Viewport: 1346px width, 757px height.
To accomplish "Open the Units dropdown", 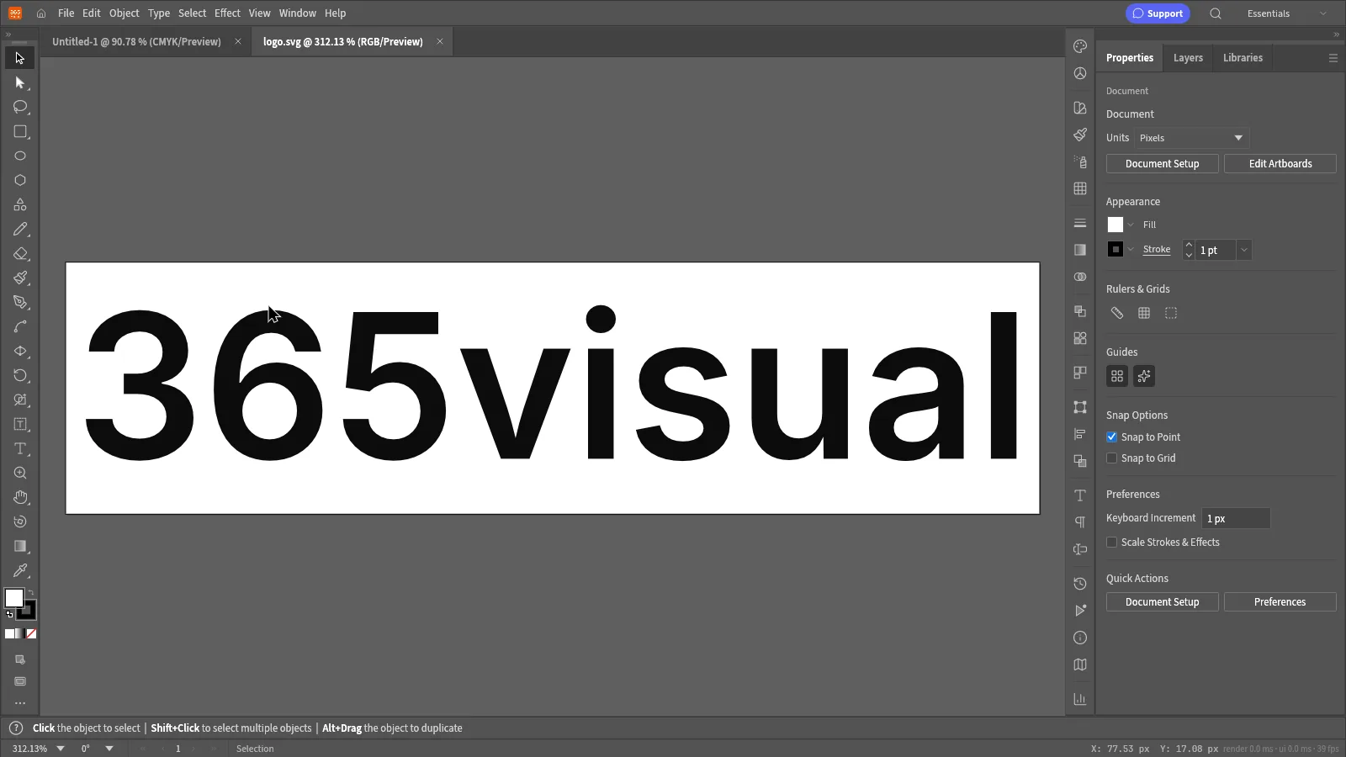I will coord(1192,138).
